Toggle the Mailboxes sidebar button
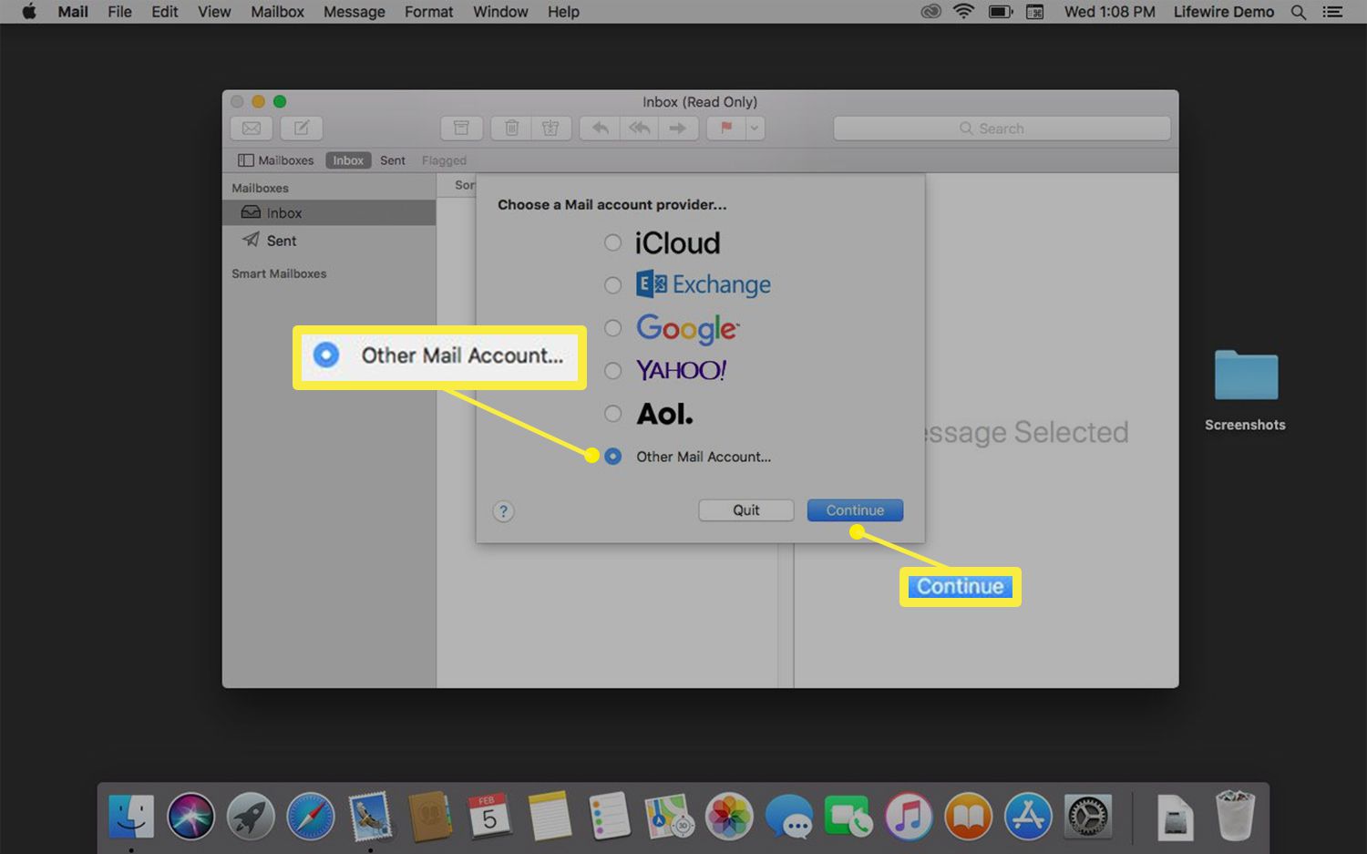This screenshot has height=854, width=1367. click(276, 160)
